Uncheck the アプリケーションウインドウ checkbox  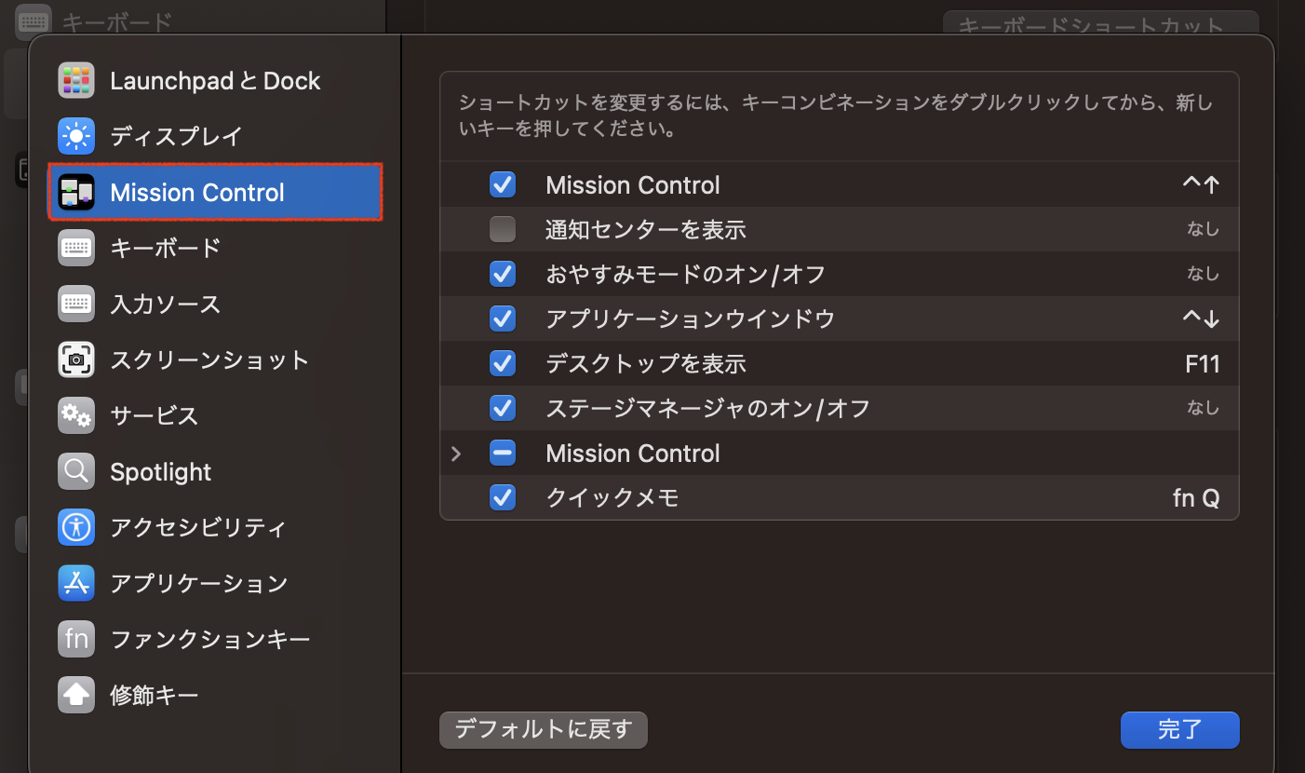tap(503, 319)
